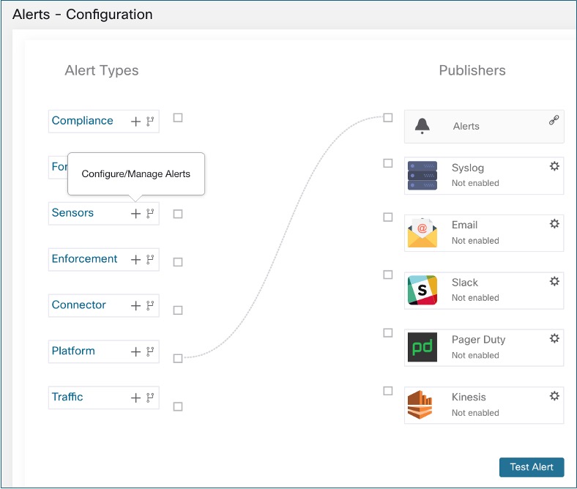Click the plus icon next to Traffic
Viewport: 577px width, 489px height.
tap(135, 397)
